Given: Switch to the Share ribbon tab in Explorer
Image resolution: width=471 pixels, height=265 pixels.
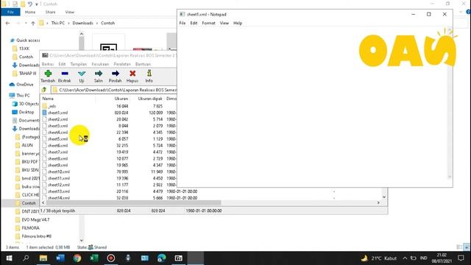Looking at the screenshot, I should [50, 12].
